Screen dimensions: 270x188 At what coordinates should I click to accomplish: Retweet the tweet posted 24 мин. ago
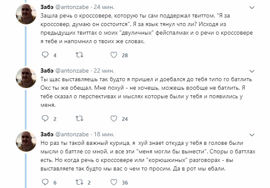79,55
